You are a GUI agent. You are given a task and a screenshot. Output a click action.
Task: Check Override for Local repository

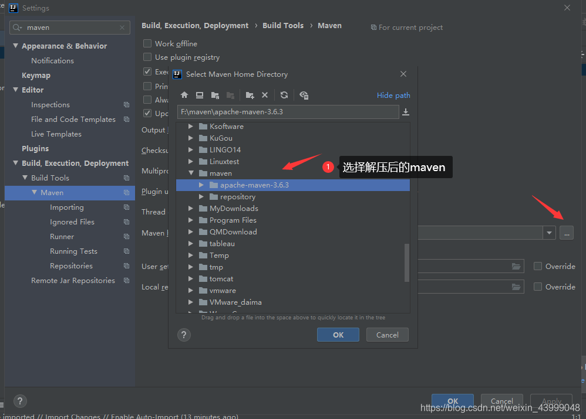pos(538,287)
